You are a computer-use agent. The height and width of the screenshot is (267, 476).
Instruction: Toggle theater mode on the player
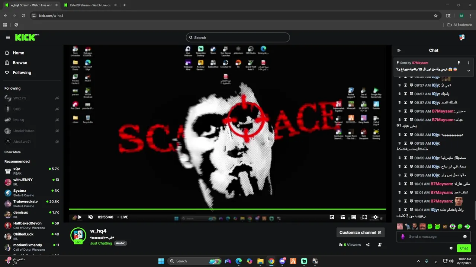pos(354,217)
